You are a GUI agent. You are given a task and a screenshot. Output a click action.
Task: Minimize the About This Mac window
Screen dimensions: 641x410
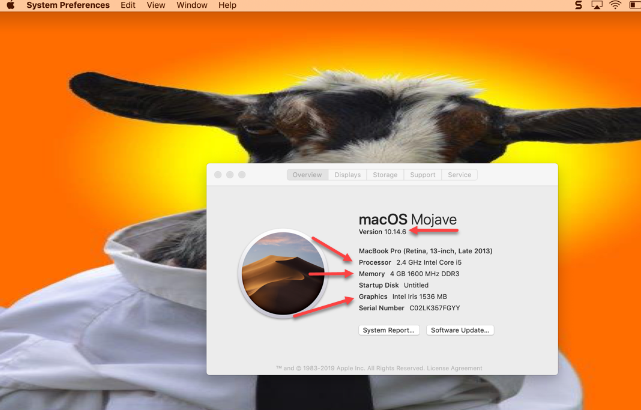coord(230,175)
